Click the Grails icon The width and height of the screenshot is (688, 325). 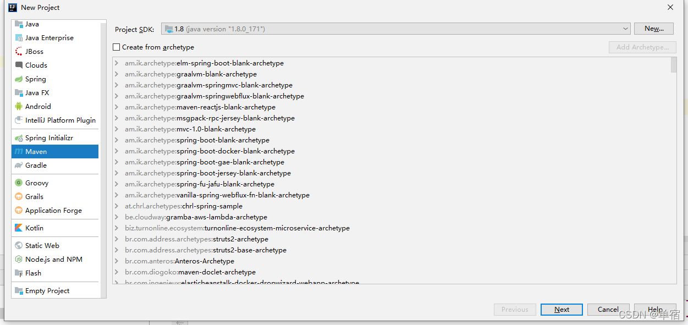click(x=19, y=197)
